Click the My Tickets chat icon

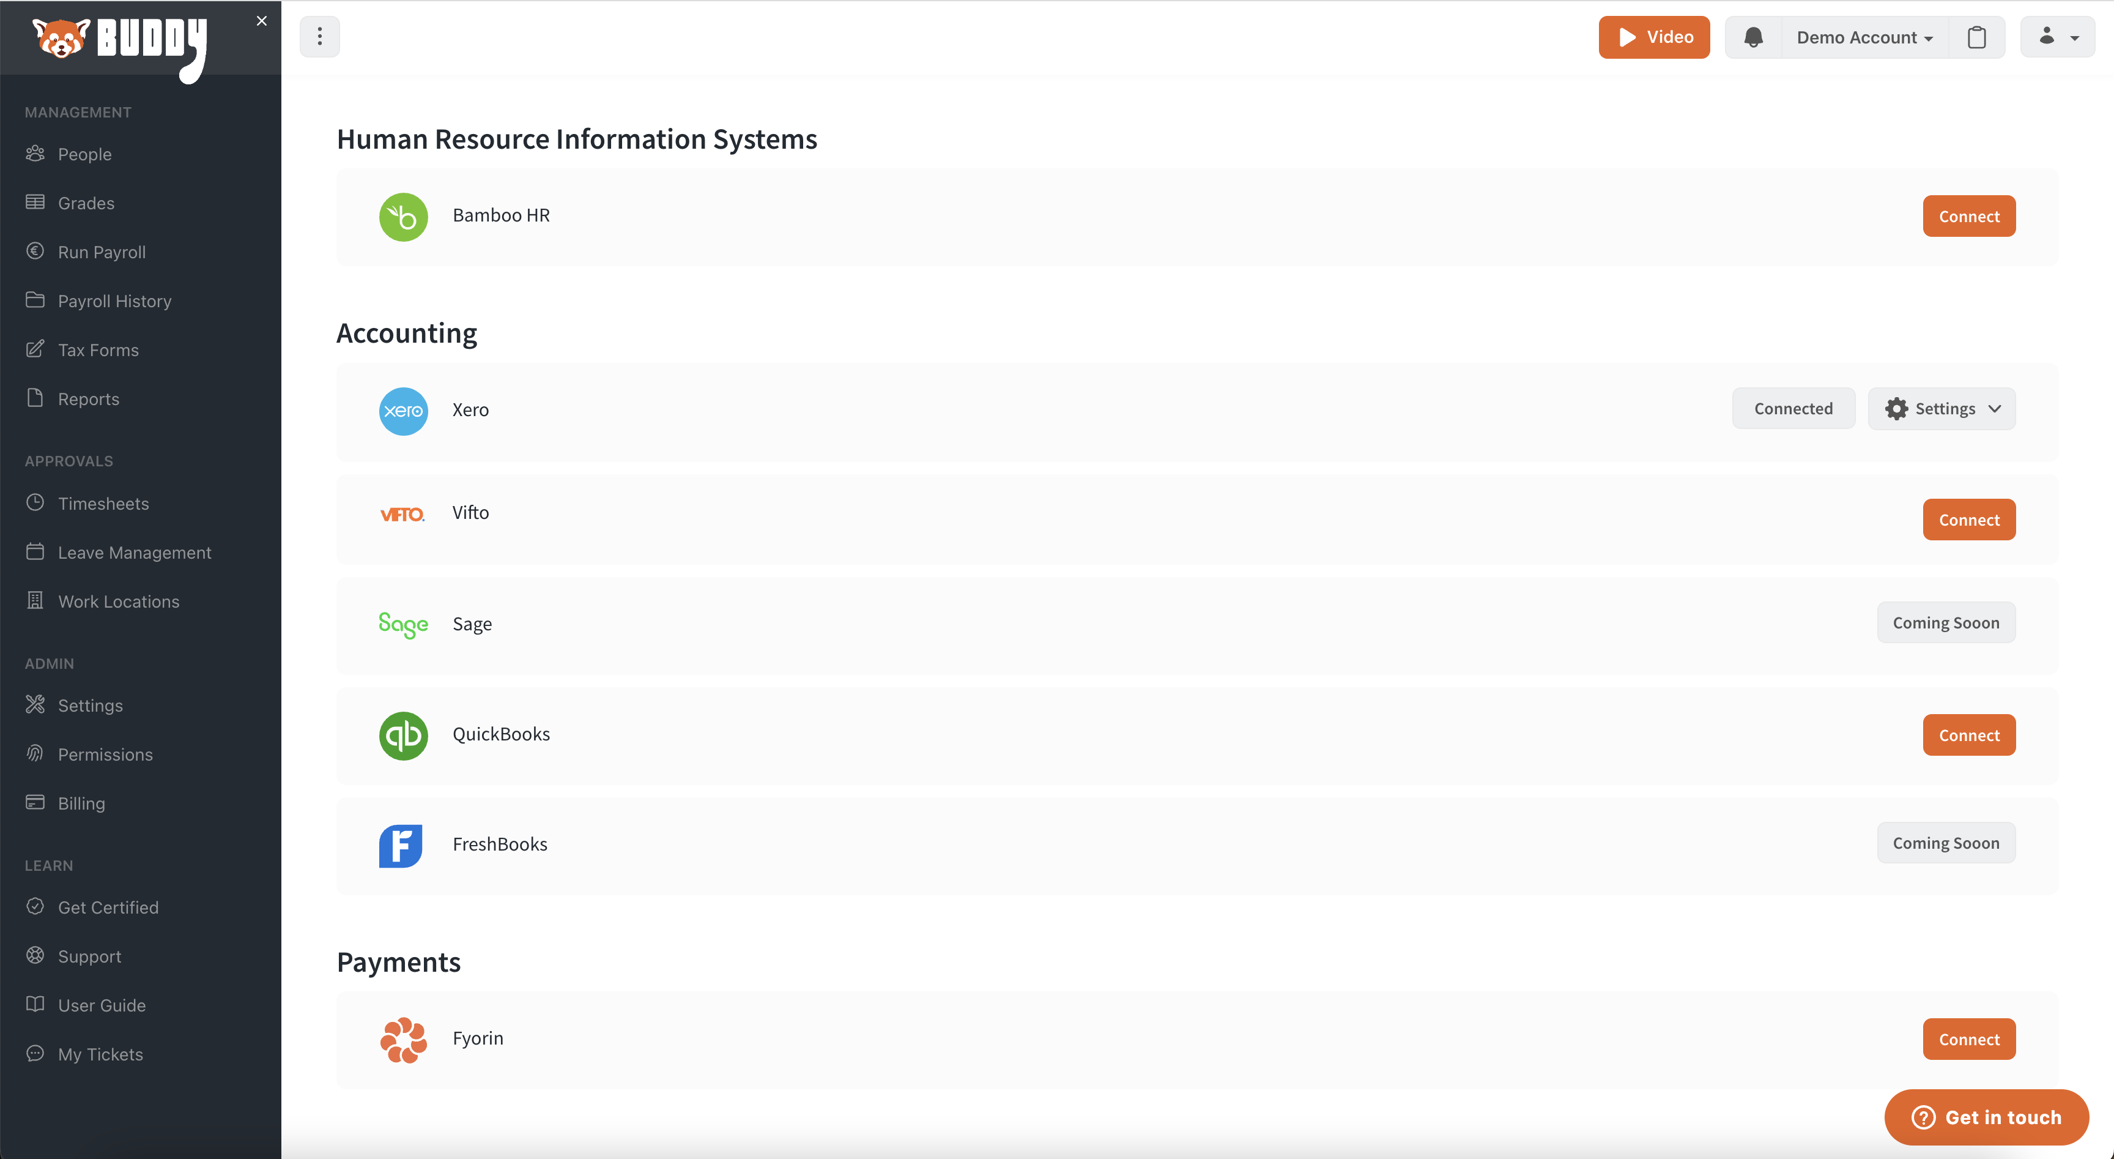click(35, 1053)
